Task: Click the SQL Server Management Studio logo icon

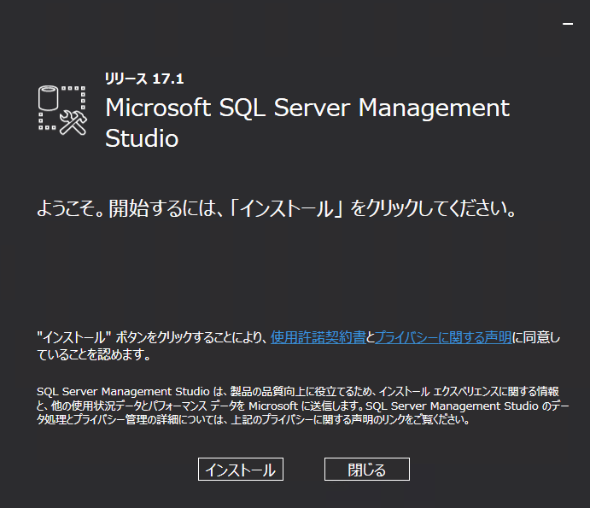Action: 62,110
